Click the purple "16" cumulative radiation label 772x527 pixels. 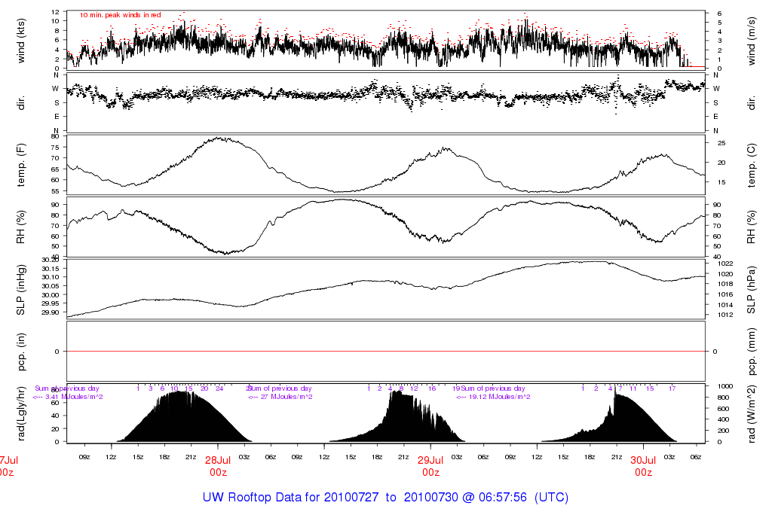click(x=432, y=388)
